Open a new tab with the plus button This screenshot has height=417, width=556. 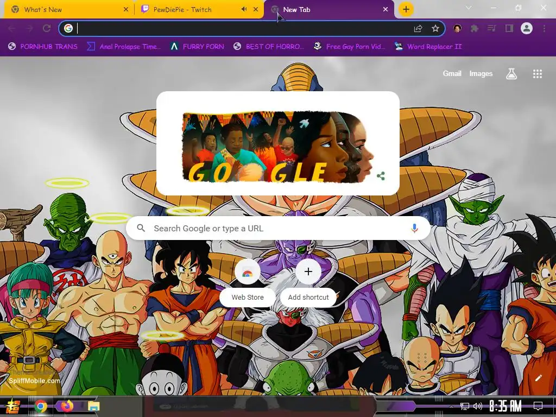click(406, 9)
